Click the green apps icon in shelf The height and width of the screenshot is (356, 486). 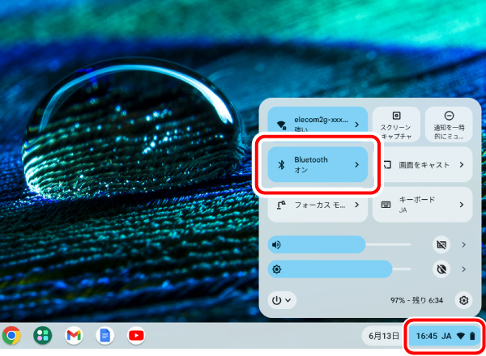(42, 335)
